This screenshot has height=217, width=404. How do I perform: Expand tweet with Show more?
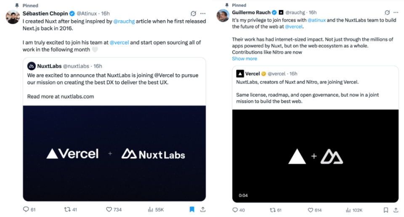pyautogui.click(x=245, y=59)
